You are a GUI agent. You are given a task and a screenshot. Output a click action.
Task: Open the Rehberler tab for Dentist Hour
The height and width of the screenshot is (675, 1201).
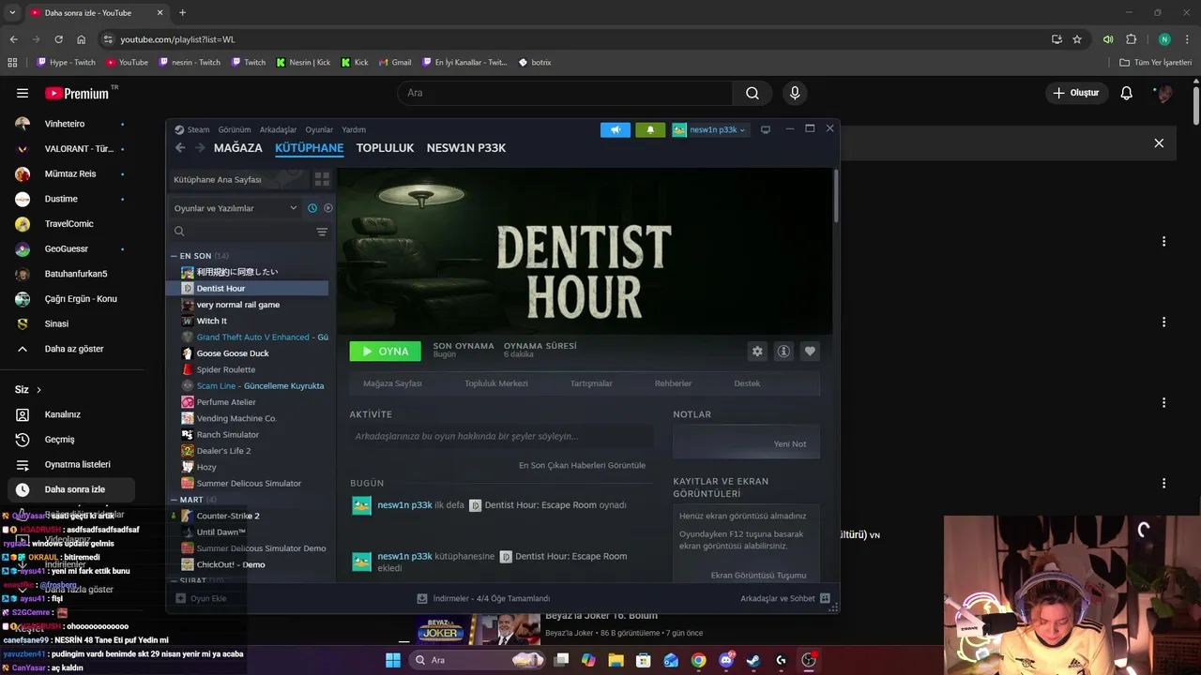click(x=673, y=383)
